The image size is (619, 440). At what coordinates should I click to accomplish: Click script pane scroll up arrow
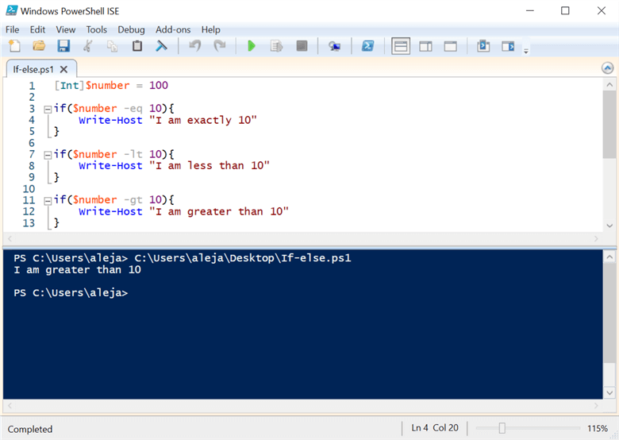(609, 84)
